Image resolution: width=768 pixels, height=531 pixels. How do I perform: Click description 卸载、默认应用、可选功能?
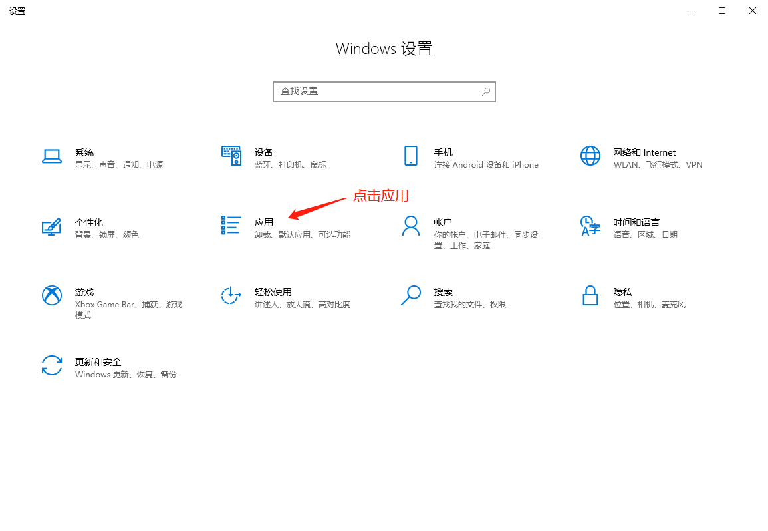click(x=302, y=235)
